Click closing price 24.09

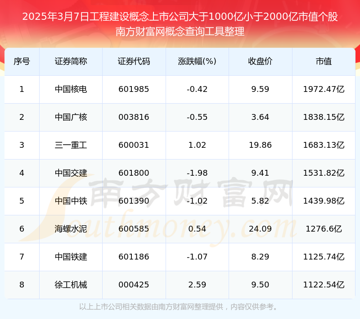pyautogui.click(x=260, y=229)
